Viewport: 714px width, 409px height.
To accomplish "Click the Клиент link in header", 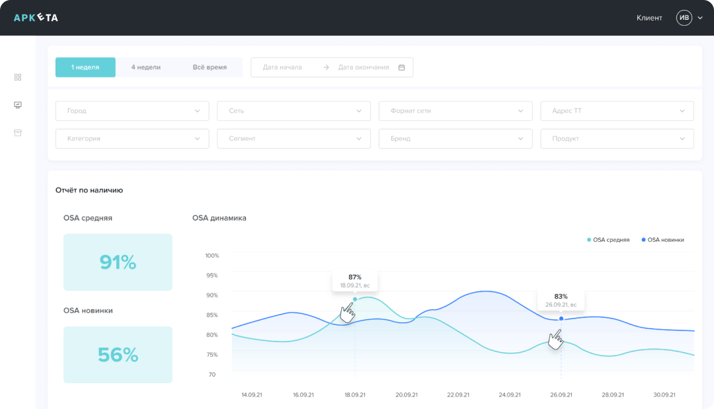I will pos(649,18).
